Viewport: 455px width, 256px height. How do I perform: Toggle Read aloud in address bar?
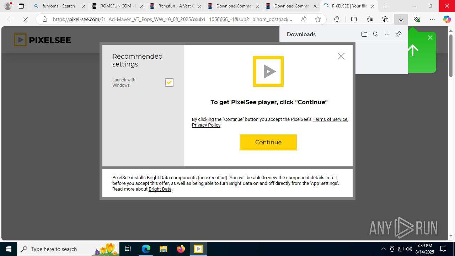pos(304,19)
